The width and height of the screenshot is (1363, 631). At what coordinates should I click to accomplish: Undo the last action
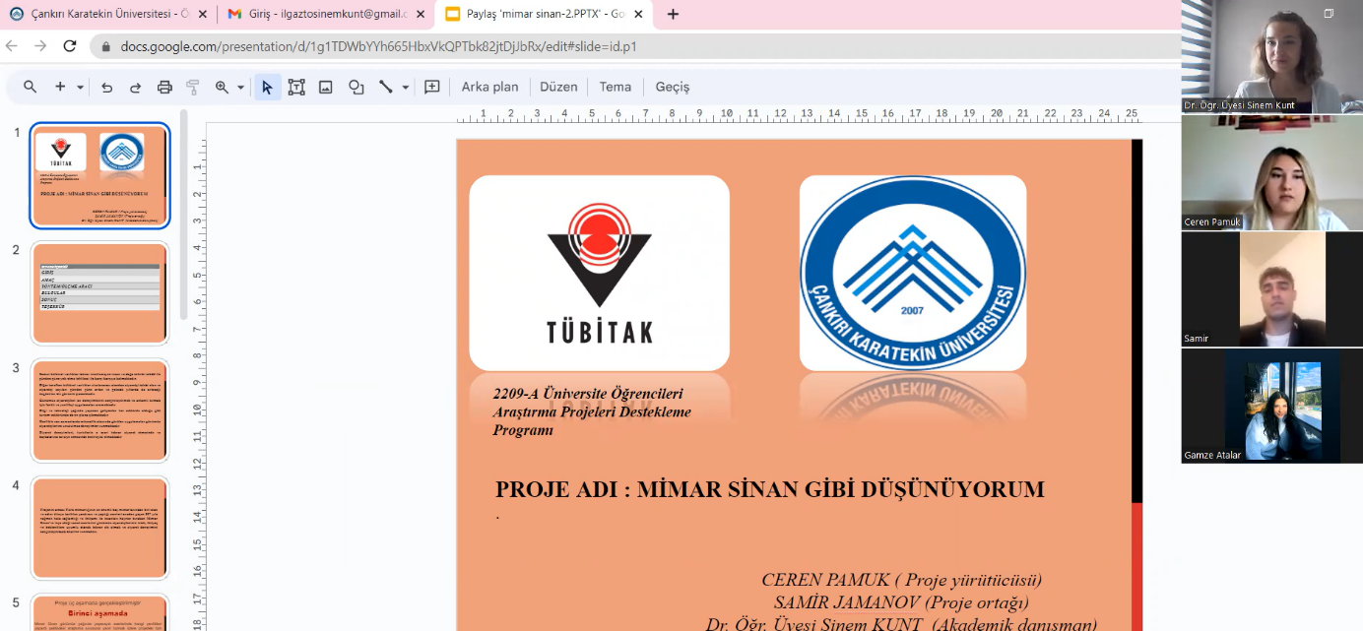pos(106,87)
